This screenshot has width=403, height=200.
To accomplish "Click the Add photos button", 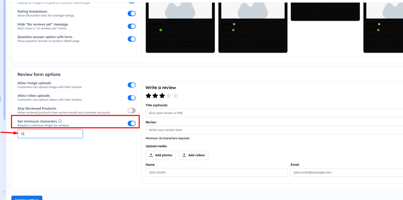I will point(161,155).
